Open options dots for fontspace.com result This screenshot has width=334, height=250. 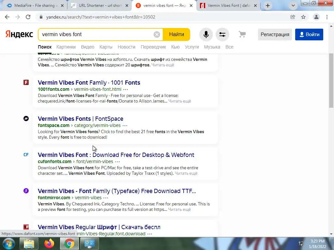(x=125, y=126)
